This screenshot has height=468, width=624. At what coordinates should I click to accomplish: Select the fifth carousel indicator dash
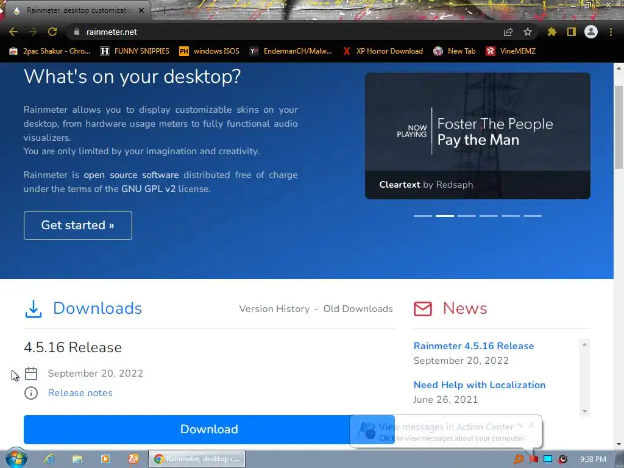(511, 216)
